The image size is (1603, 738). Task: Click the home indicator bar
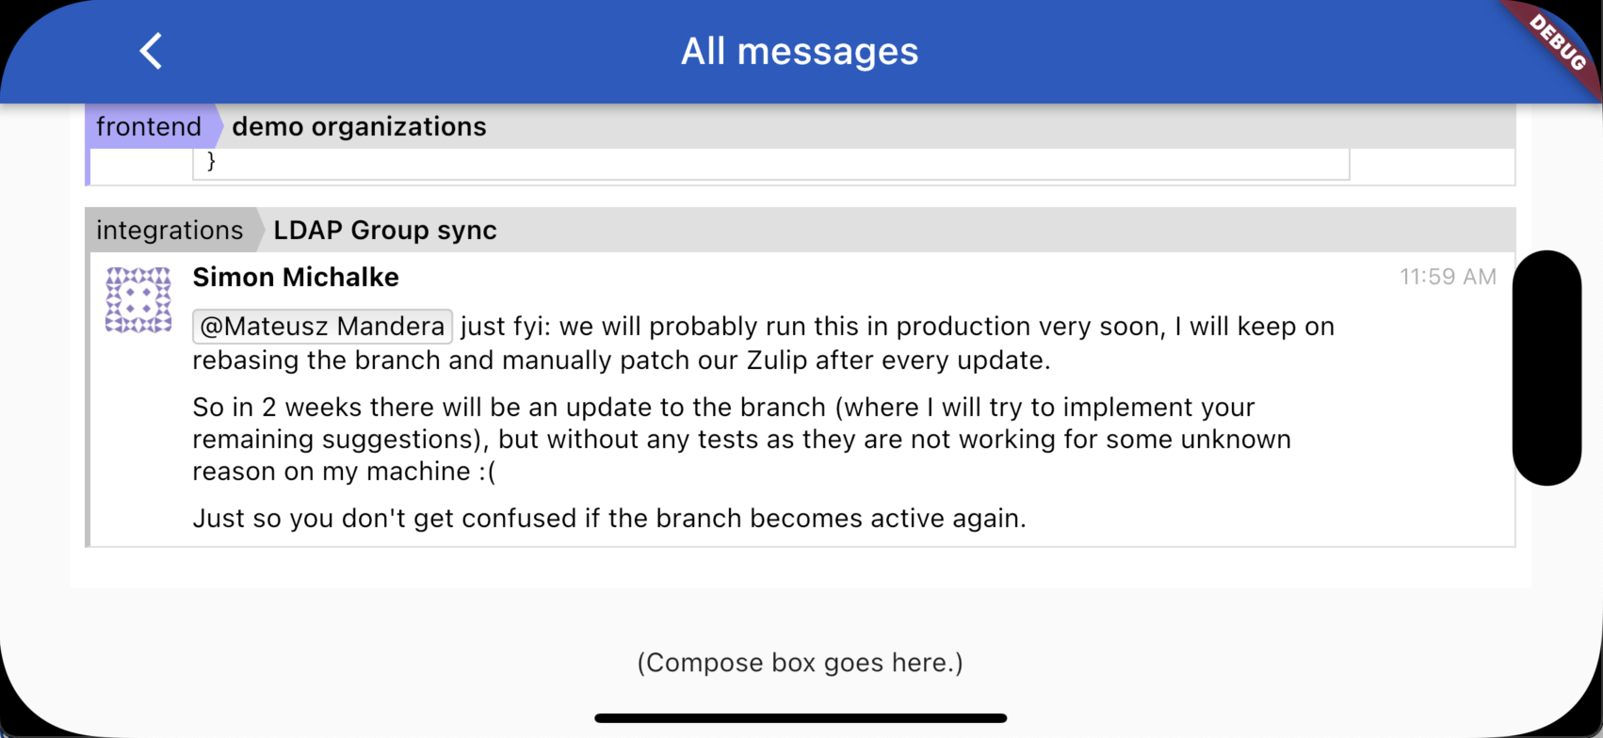pos(801,718)
